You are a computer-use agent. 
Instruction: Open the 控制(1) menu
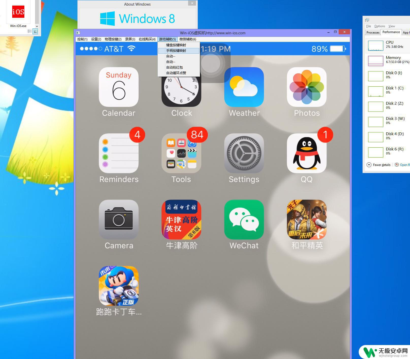(x=82, y=39)
